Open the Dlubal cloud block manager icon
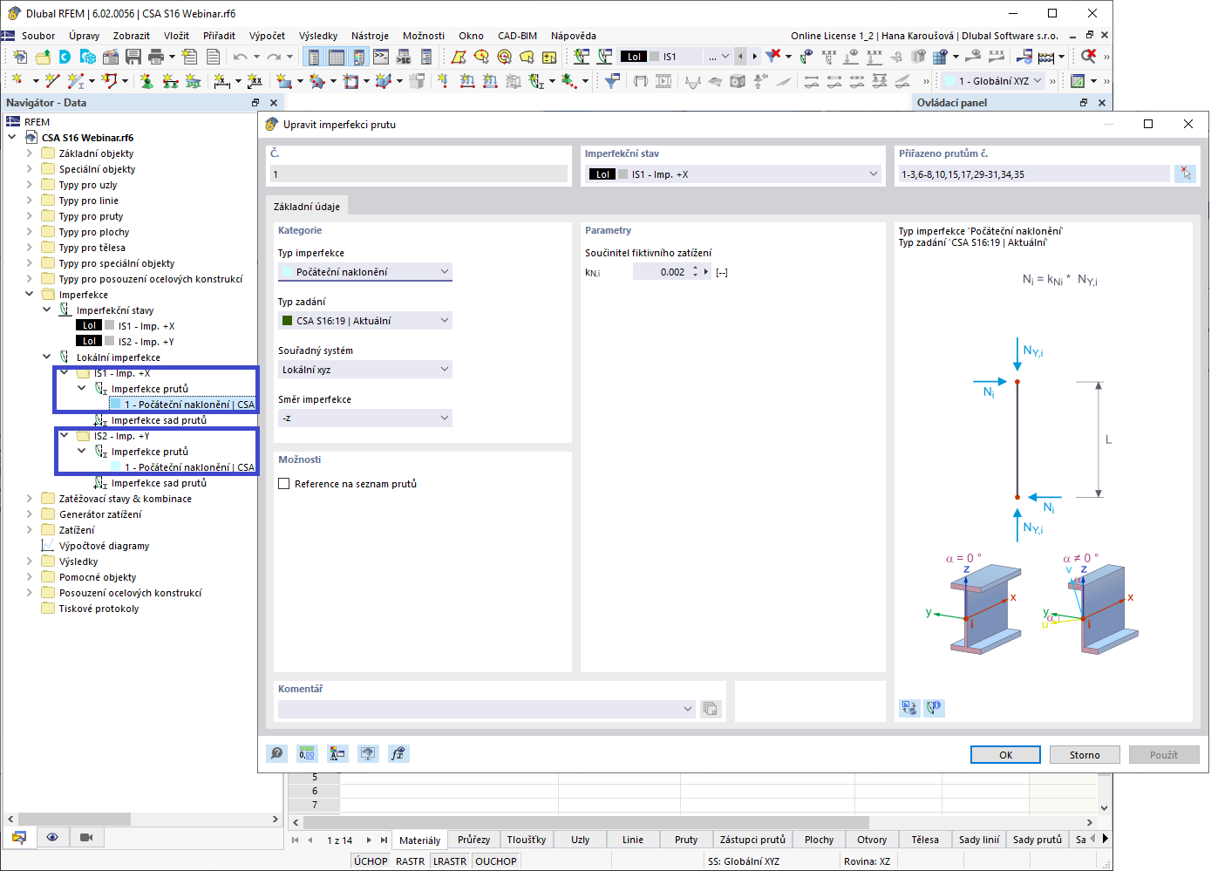This screenshot has width=1211, height=871. click(x=88, y=57)
